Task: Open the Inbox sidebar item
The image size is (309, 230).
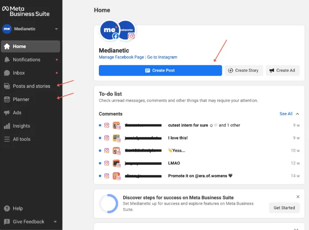Action: tap(30, 73)
